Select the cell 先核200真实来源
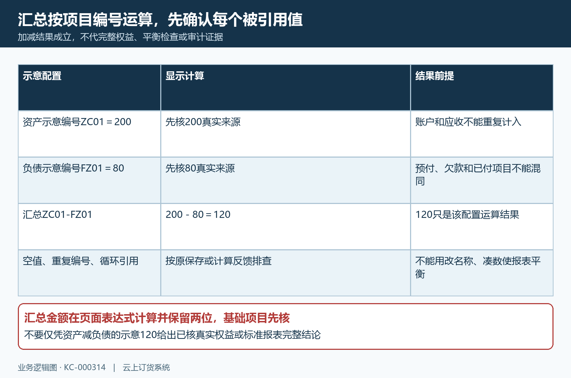Screen dimensions: 571x378 coord(285,134)
